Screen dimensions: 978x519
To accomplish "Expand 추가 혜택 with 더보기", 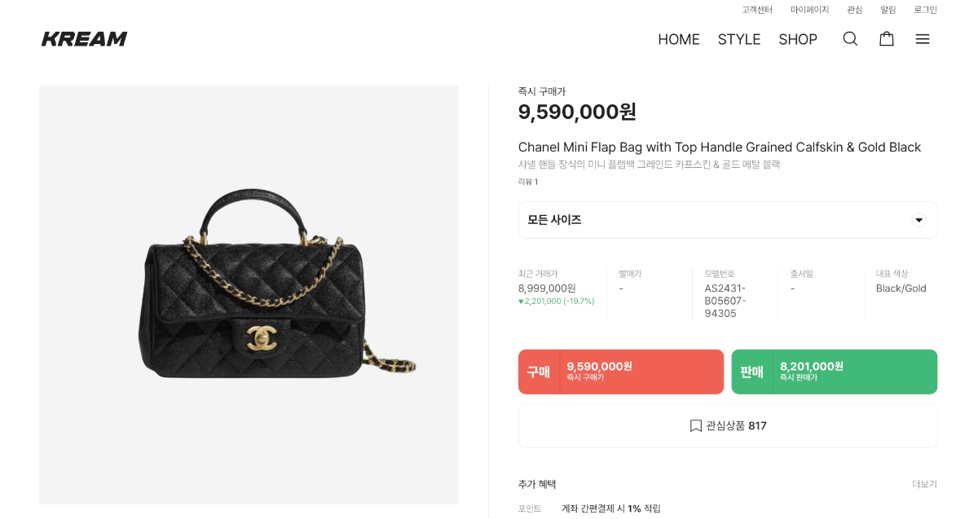I will click(924, 484).
